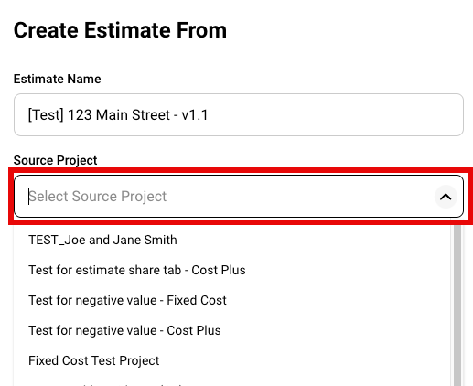Click the Estimate Name field label
The height and width of the screenshot is (386, 473).
click(x=57, y=79)
